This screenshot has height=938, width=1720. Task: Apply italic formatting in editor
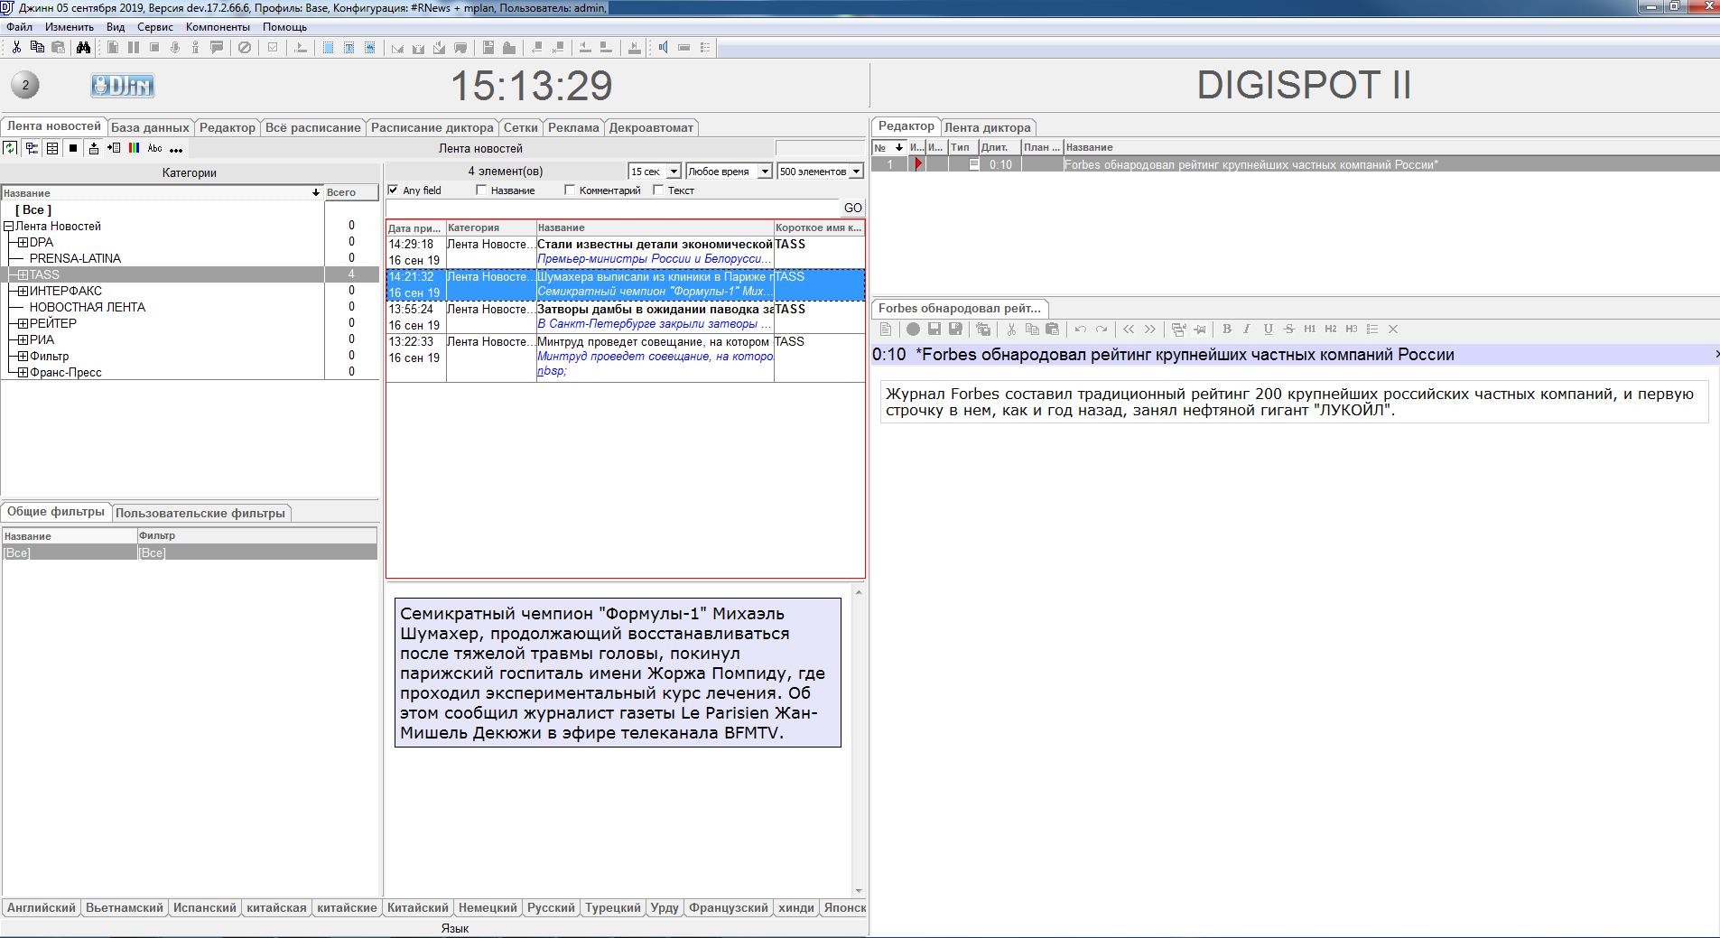(x=1247, y=330)
